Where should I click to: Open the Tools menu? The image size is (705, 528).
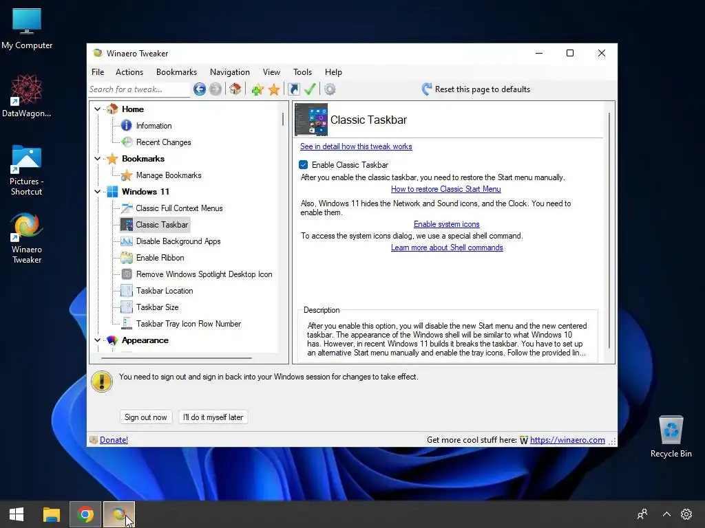(x=303, y=71)
